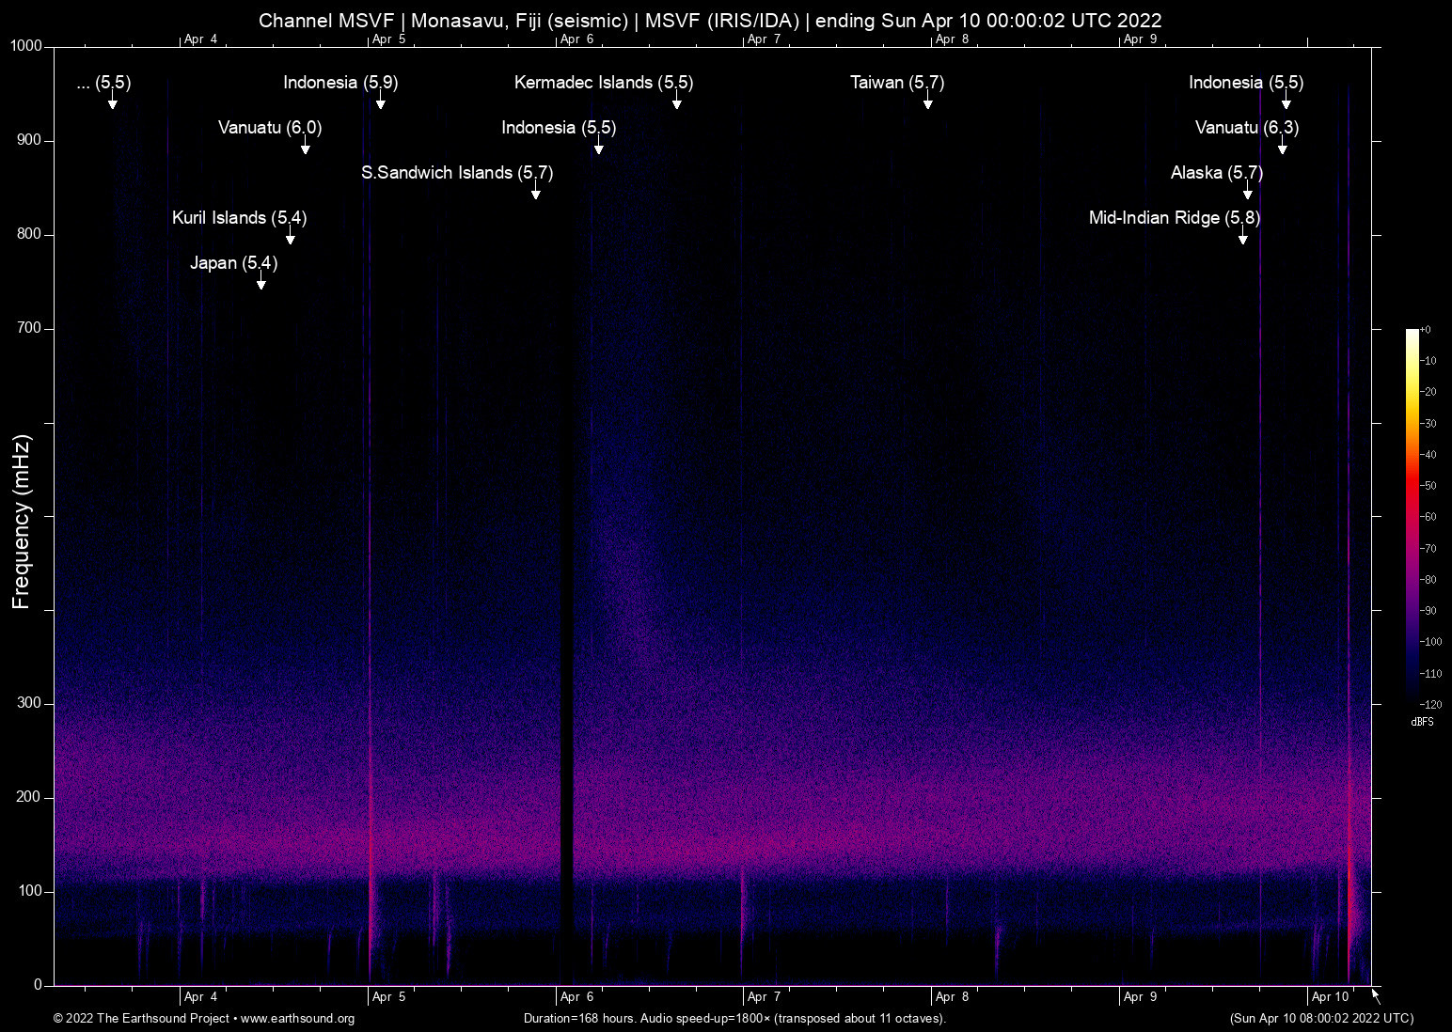Click the spectrogram title with channel MSVF
The height and width of the screenshot is (1032, 1452).
coord(710,20)
